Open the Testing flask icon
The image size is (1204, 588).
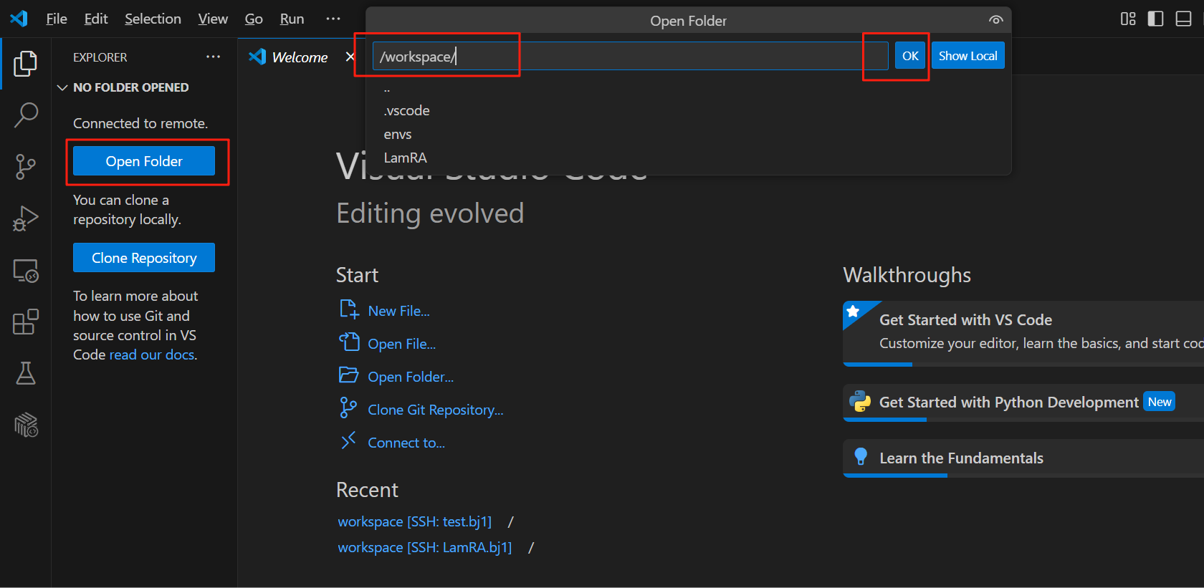click(x=26, y=373)
